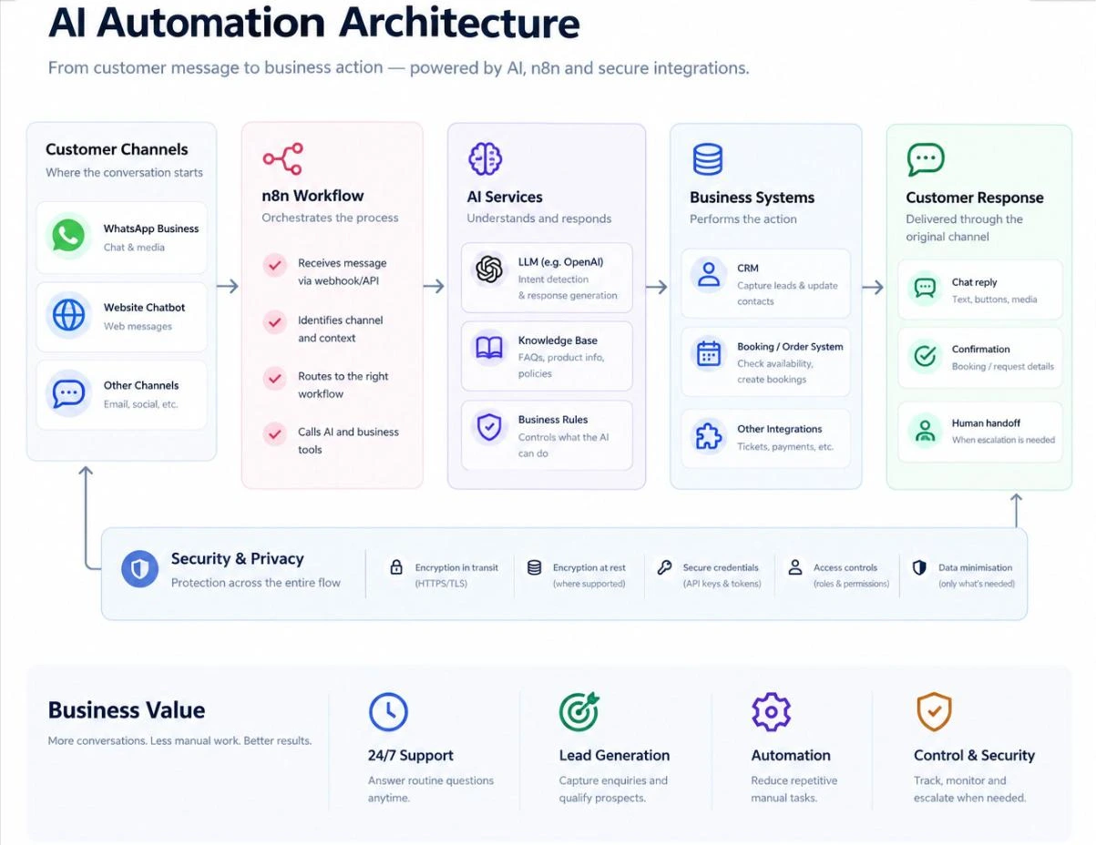Click the Booking / Order System calendar icon
This screenshot has width=1096, height=845.
tap(708, 354)
